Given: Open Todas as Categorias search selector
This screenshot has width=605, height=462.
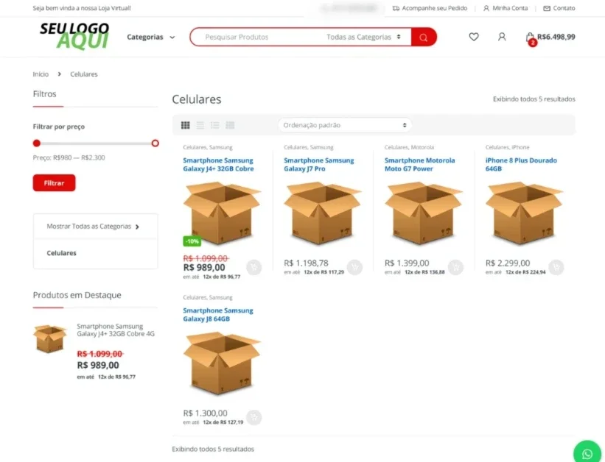Looking at the screenshot, I should [363, 37].
